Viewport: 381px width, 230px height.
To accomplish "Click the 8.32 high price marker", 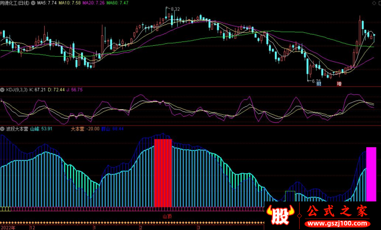I will pos(175,9).
